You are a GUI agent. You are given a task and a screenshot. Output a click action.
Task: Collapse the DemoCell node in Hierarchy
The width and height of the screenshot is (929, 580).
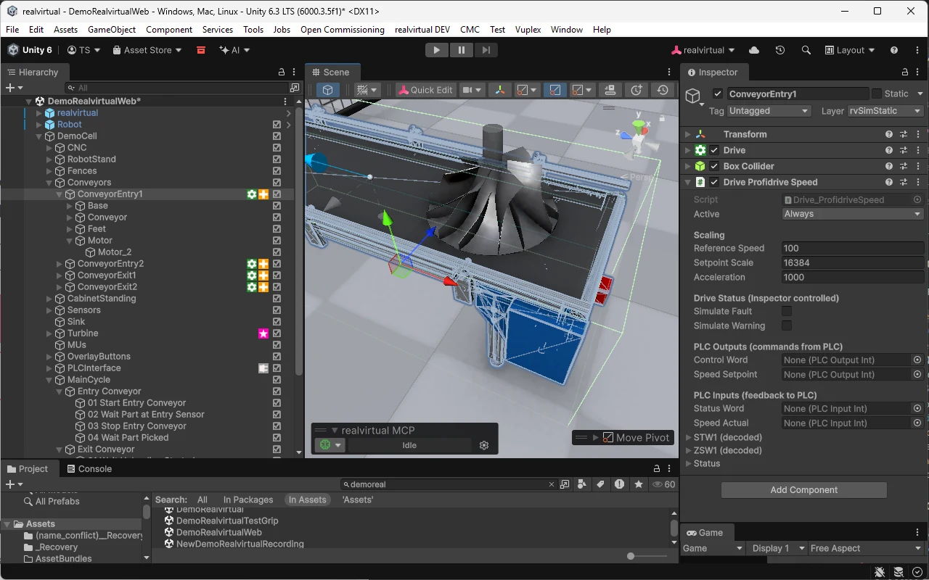pos(39,136)
